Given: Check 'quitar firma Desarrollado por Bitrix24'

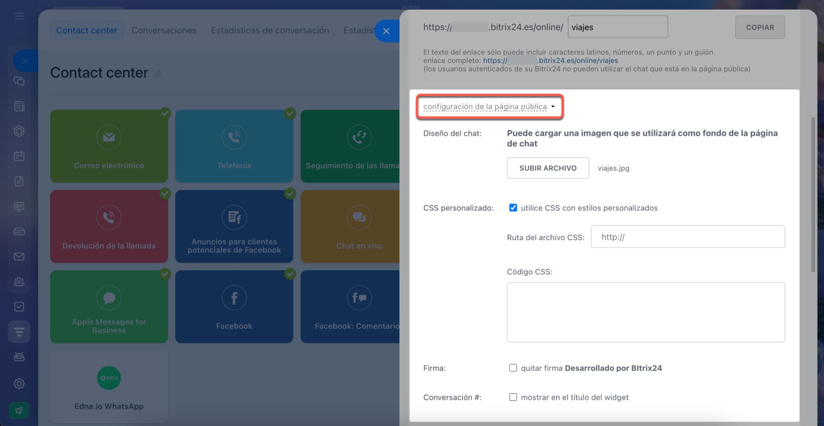Looking at the screenshot, I should 513,368.
